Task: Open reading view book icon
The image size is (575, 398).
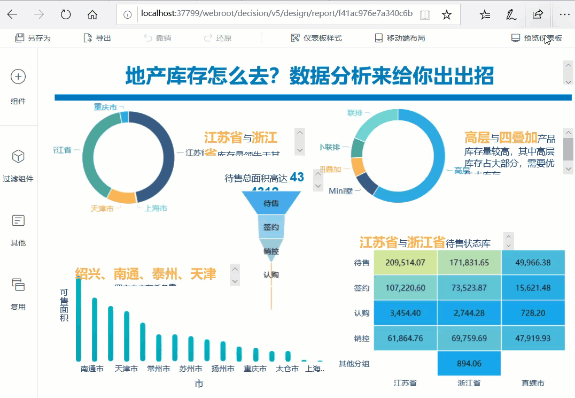Action: pyautogui.click(x=425, y=14)
